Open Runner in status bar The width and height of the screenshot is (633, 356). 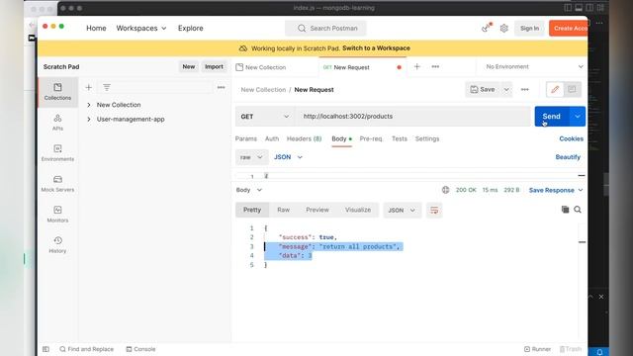[537, 349]
